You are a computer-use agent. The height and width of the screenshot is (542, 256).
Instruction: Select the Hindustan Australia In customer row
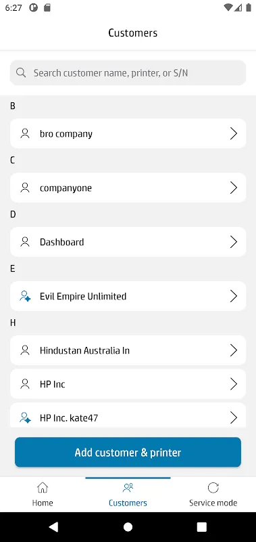tap(128, 350)
